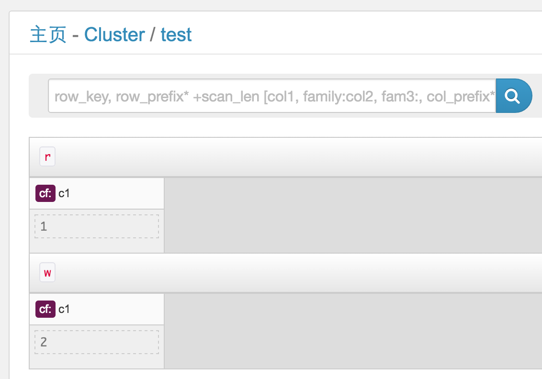
Task: Click the cf:c1 column header in row w
Action: [x=97, y=309]
